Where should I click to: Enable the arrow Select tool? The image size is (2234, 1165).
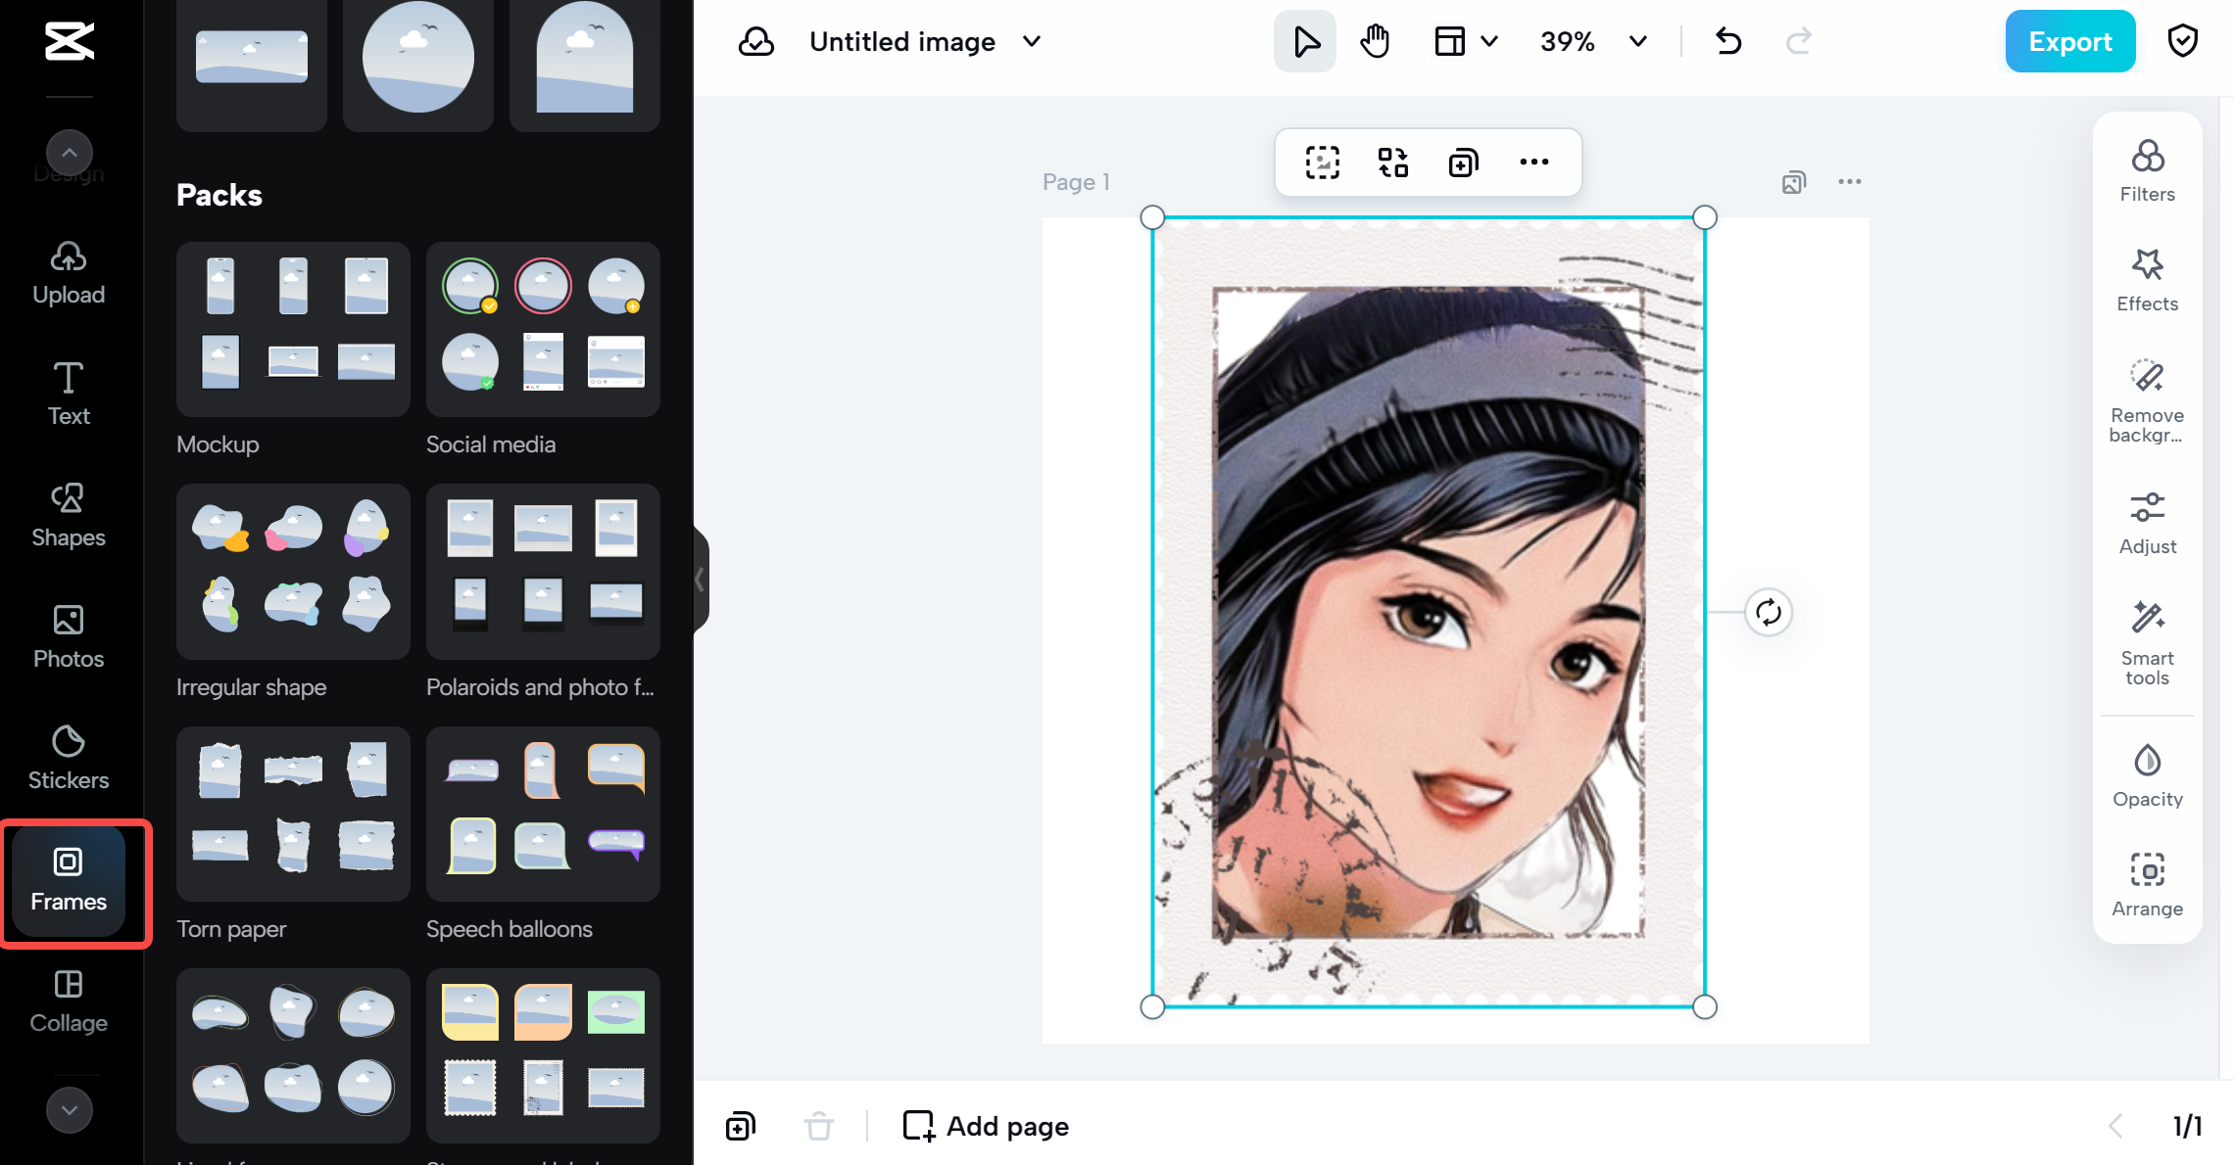1304,41
